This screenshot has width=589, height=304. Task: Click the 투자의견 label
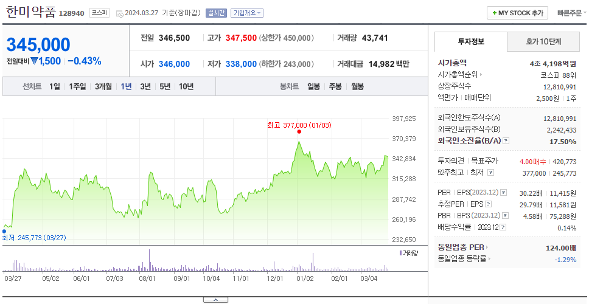(451, 161)
